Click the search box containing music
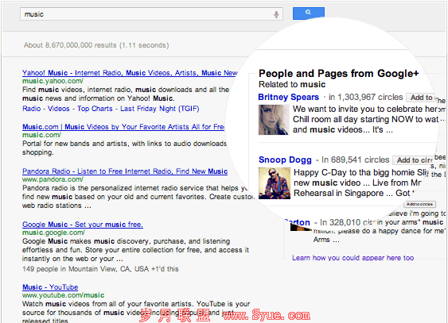Viewport: 448px width, 323px height. point(151,14)
